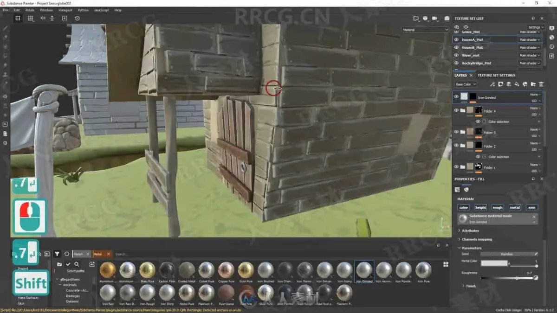
Task: Click the paint layer icon in layers toolbar
Action: click(x=509, y=84)
